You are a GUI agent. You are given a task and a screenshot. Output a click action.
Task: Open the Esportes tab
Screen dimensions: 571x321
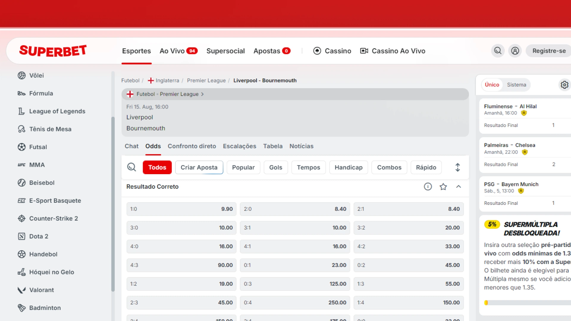click(137, 51)
